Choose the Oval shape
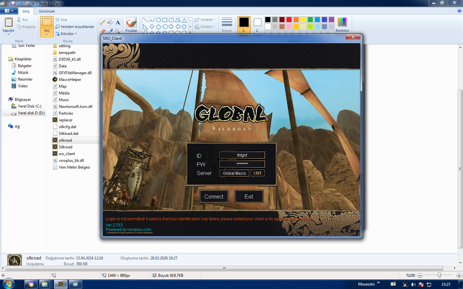 pos(158,20)
